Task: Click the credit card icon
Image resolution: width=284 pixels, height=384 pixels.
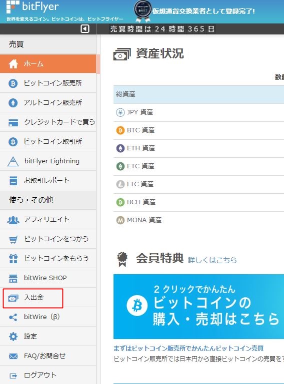Action: tap(13, 122)
